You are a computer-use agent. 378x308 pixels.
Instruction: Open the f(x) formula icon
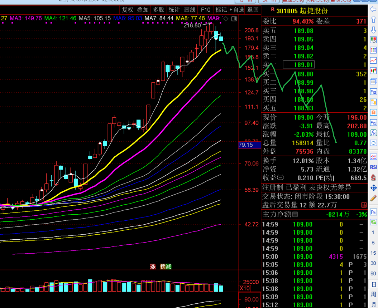point(373,133)
